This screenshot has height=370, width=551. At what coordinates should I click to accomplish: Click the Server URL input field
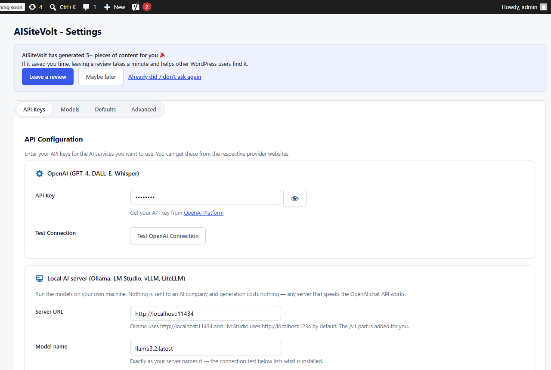[x=206, y=313]
